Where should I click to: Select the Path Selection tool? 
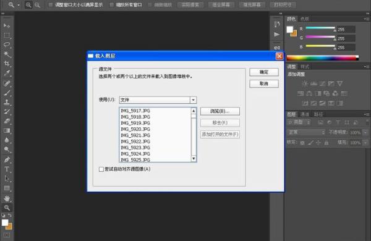point(7,179)
